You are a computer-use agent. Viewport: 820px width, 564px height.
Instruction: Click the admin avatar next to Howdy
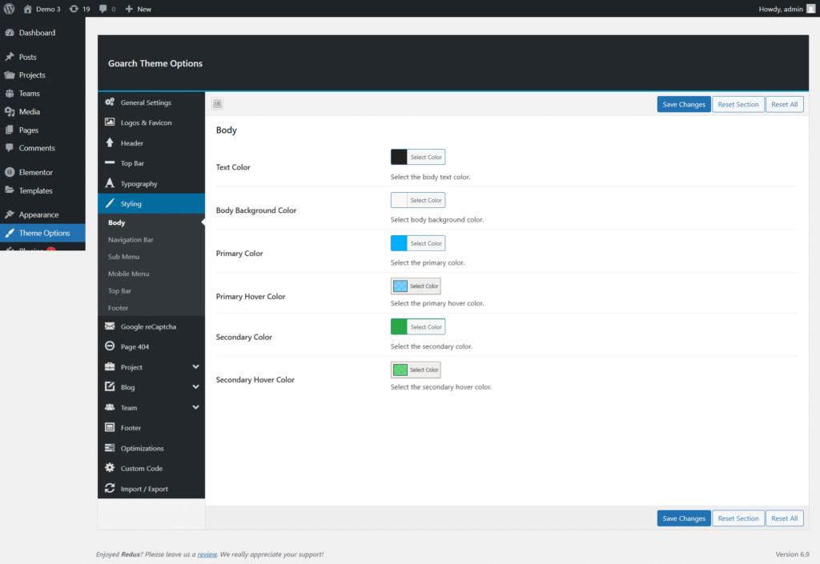[x=810, y=9]
